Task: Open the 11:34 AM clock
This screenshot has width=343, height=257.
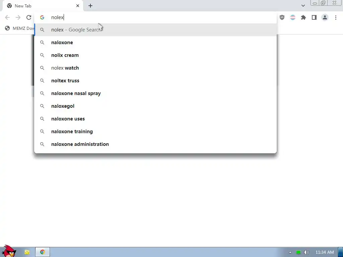Action: 325,252
